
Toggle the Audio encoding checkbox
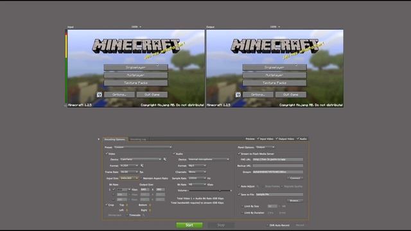174,153
